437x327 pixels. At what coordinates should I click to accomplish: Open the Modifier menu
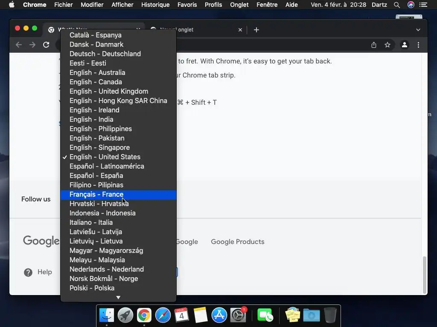pyautogui.click(x=92, y=5)
